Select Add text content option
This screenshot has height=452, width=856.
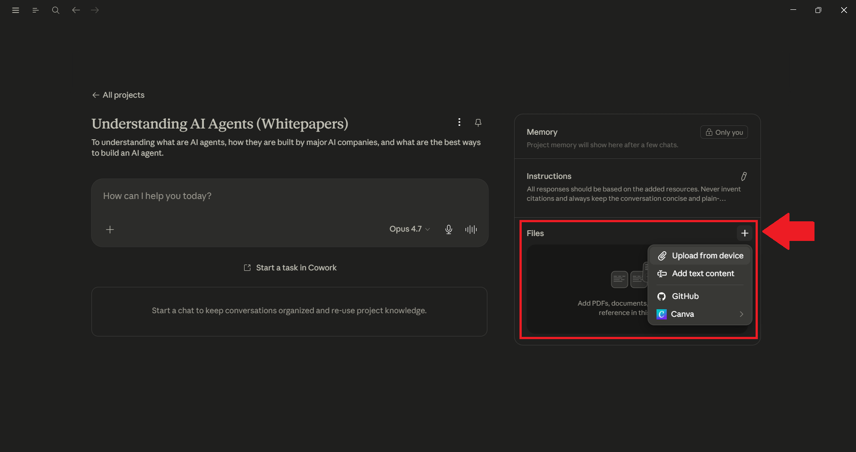(700, 274)
